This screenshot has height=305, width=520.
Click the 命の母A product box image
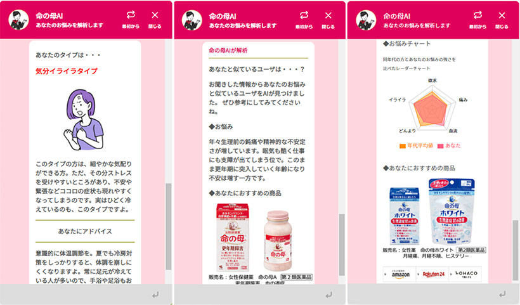pos(233,238)
